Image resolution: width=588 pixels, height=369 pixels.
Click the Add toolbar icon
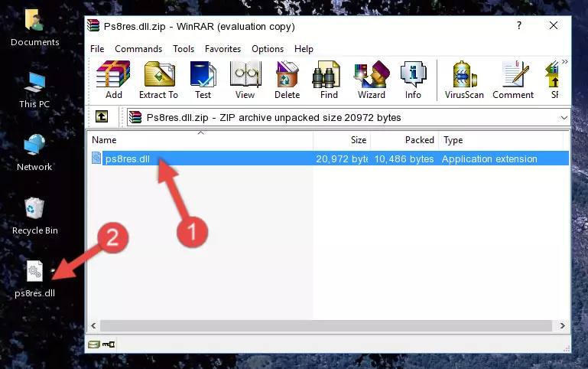(x=113, y=80)
